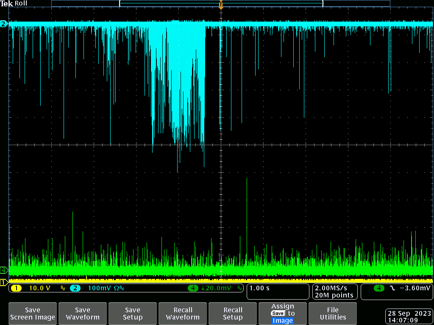Open the Save Setup menu

[x=133, y=314]
